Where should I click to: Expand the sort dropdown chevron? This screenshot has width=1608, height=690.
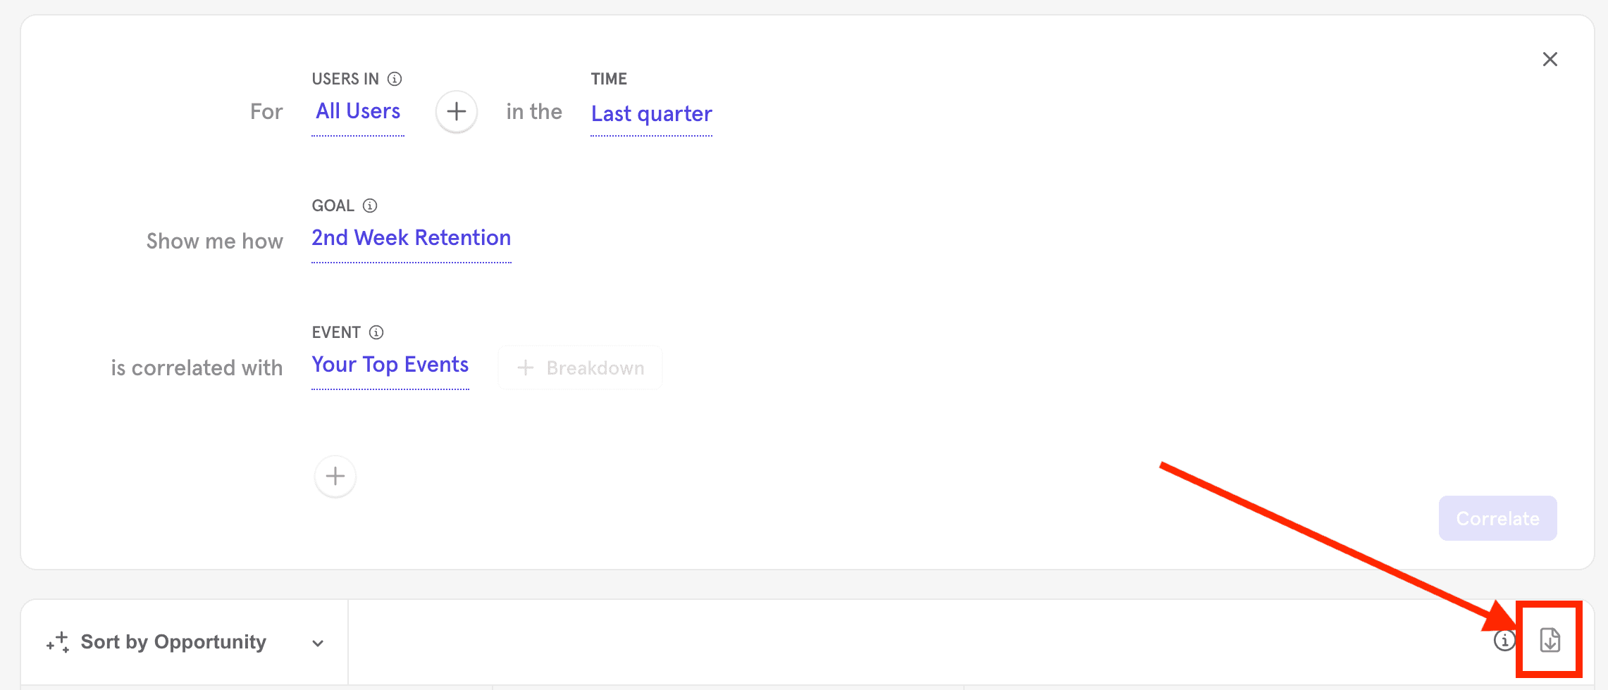point(318,644)
